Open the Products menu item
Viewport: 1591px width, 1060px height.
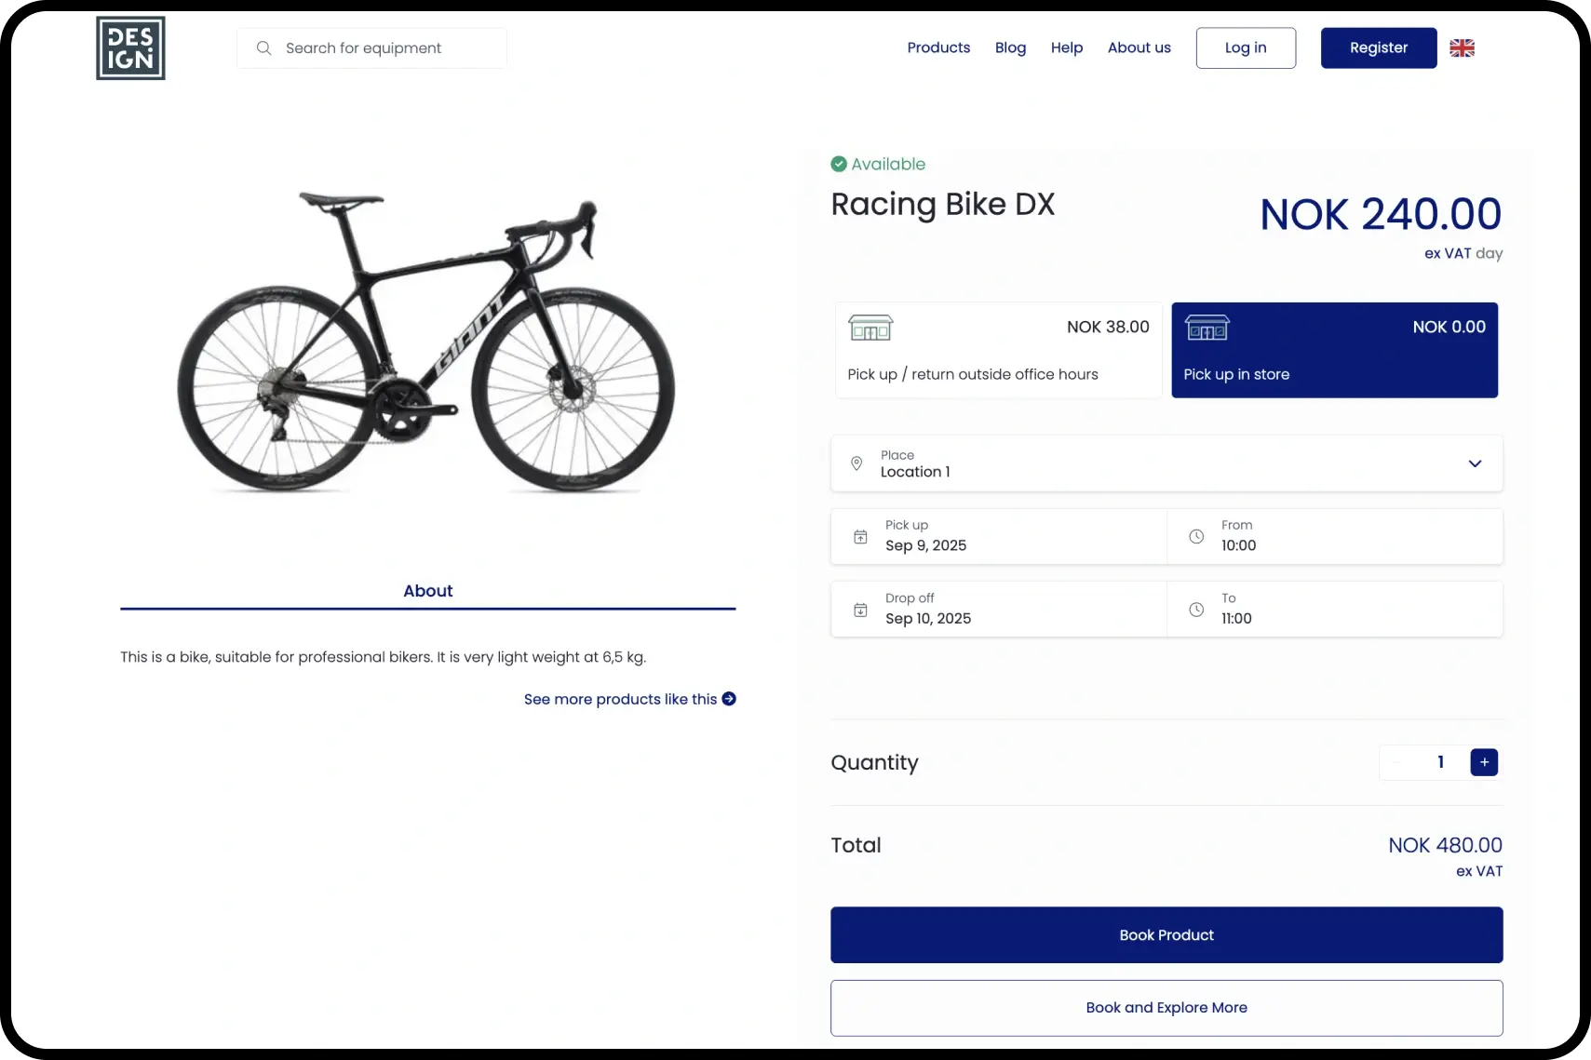coord(938,47)
